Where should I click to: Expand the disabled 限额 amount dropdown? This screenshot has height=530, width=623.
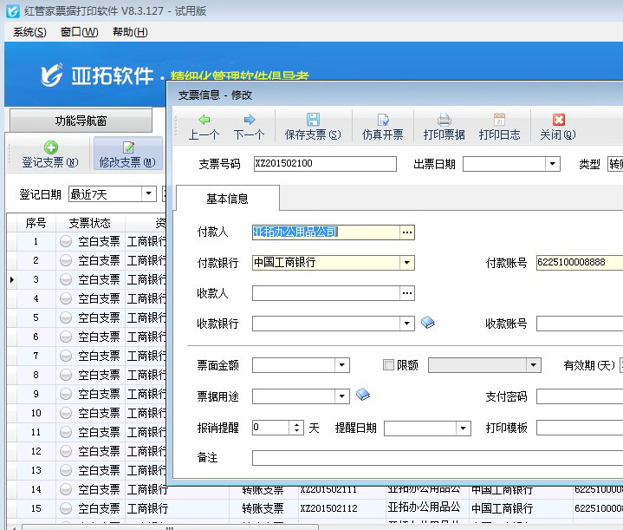(533, 365)
